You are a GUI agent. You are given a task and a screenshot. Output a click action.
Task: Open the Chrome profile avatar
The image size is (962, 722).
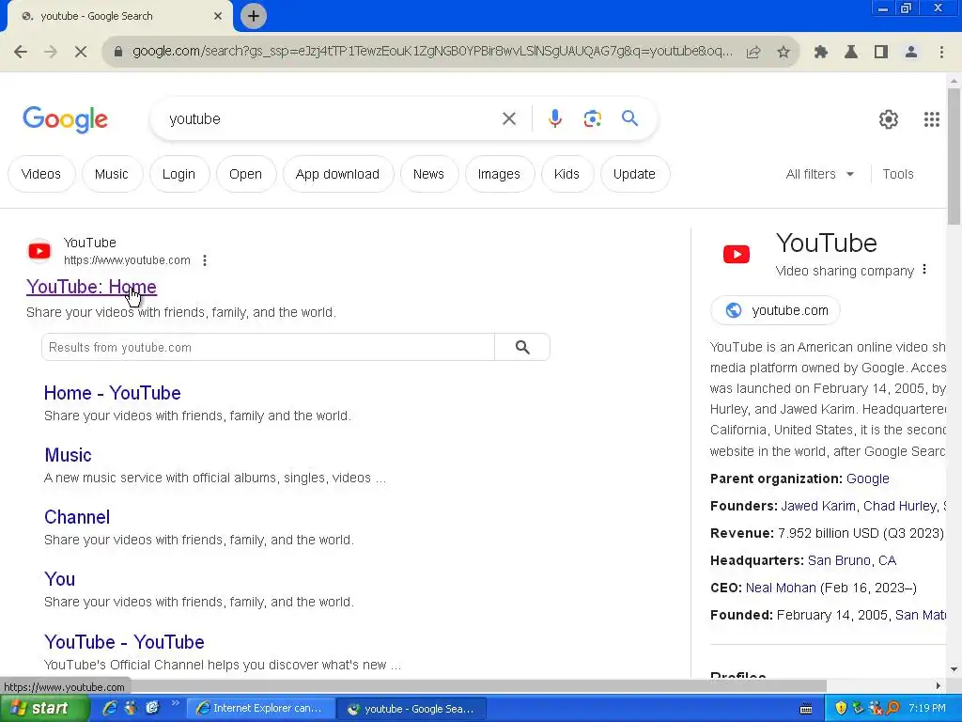(x=911, y=52)
